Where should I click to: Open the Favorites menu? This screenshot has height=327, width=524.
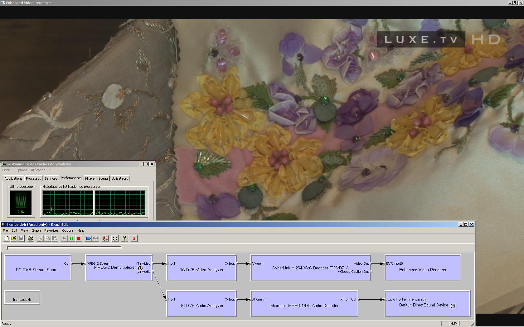coord(51,231)
